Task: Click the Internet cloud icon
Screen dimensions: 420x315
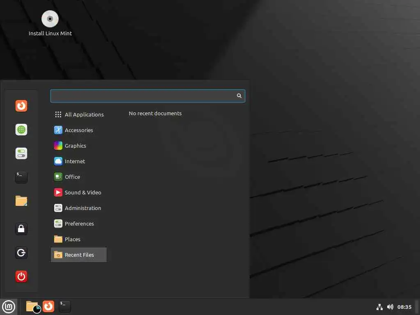Action: point(58,161)
